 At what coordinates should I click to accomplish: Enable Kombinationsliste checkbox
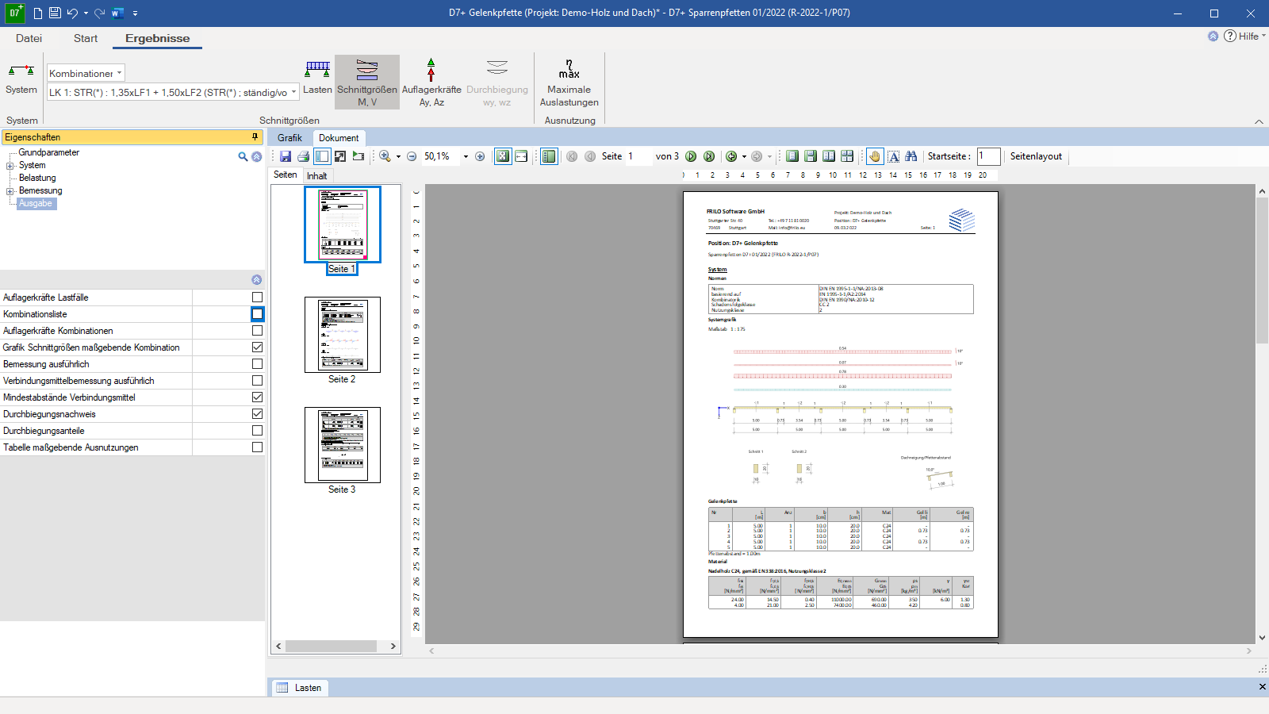257,314
